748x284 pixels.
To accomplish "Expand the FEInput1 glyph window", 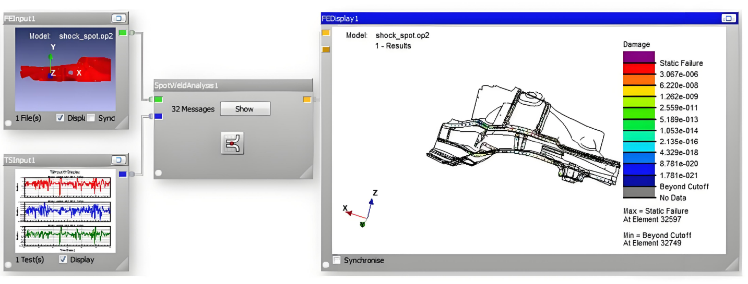I will tap(119, 18).
